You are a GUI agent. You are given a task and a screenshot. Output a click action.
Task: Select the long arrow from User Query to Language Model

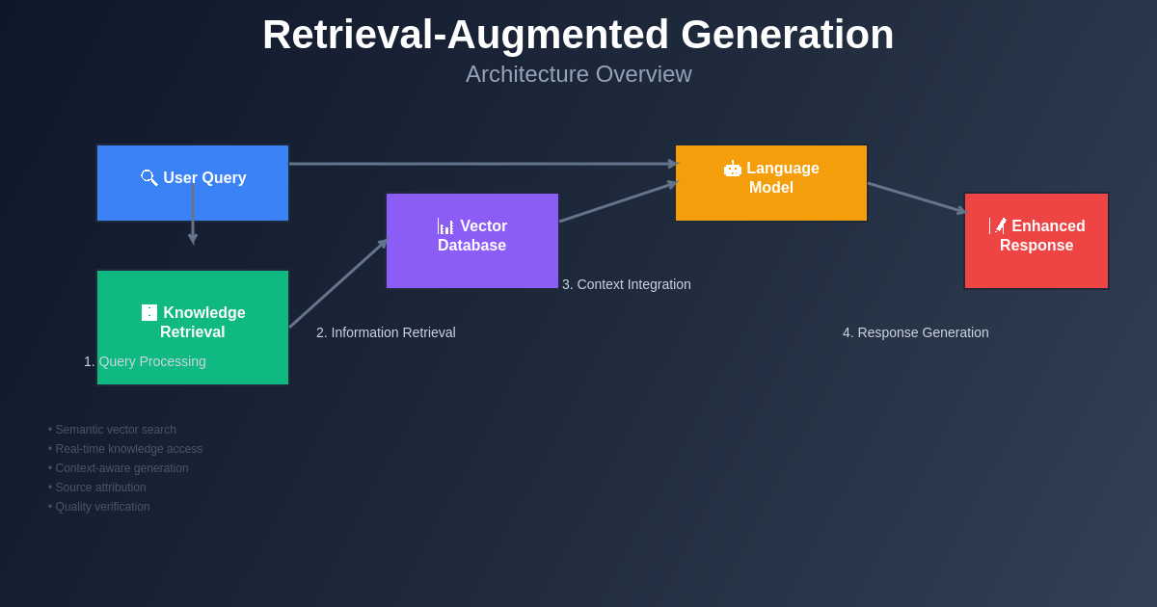(x=482, y=164)
